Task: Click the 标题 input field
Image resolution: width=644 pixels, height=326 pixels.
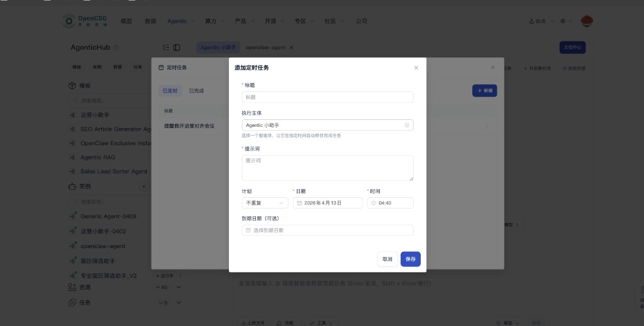Action: [327, 97]
